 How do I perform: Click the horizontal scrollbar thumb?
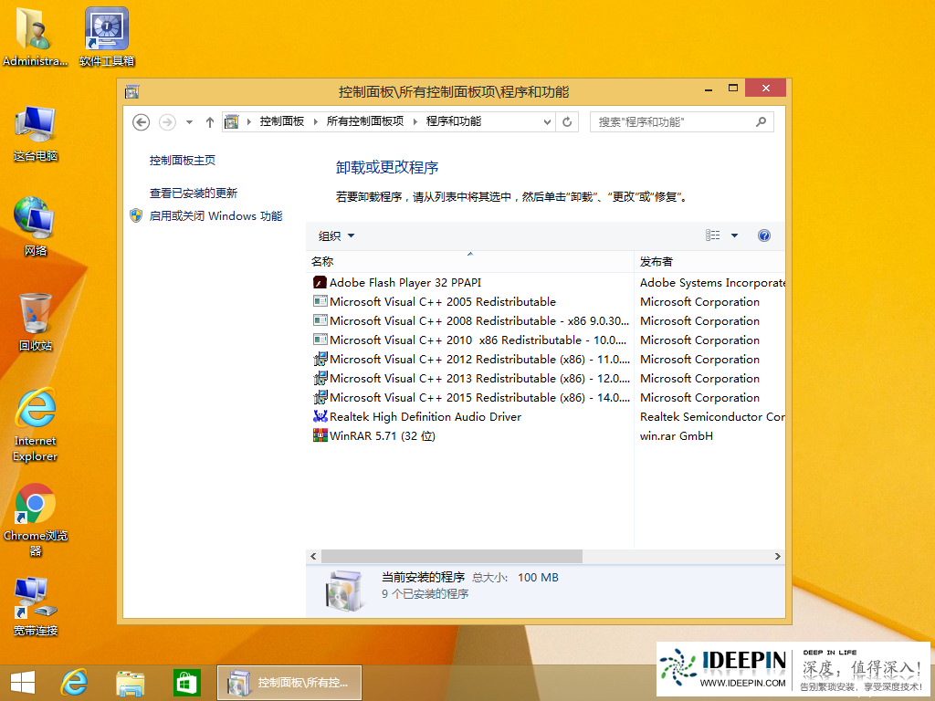451,556
